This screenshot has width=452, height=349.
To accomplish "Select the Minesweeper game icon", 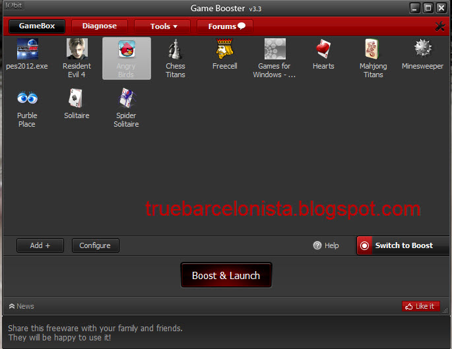I will point(423,48).
